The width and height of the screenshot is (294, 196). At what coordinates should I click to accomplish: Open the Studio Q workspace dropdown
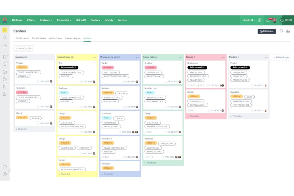point(249,20)
